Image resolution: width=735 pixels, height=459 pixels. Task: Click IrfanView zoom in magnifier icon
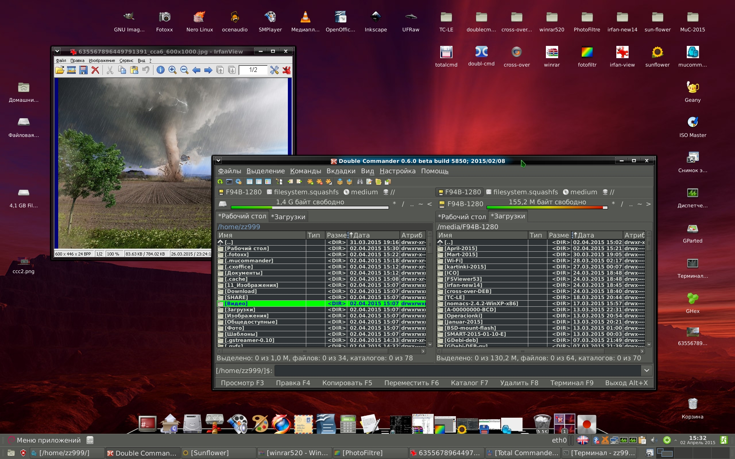(x=172, y=70)
